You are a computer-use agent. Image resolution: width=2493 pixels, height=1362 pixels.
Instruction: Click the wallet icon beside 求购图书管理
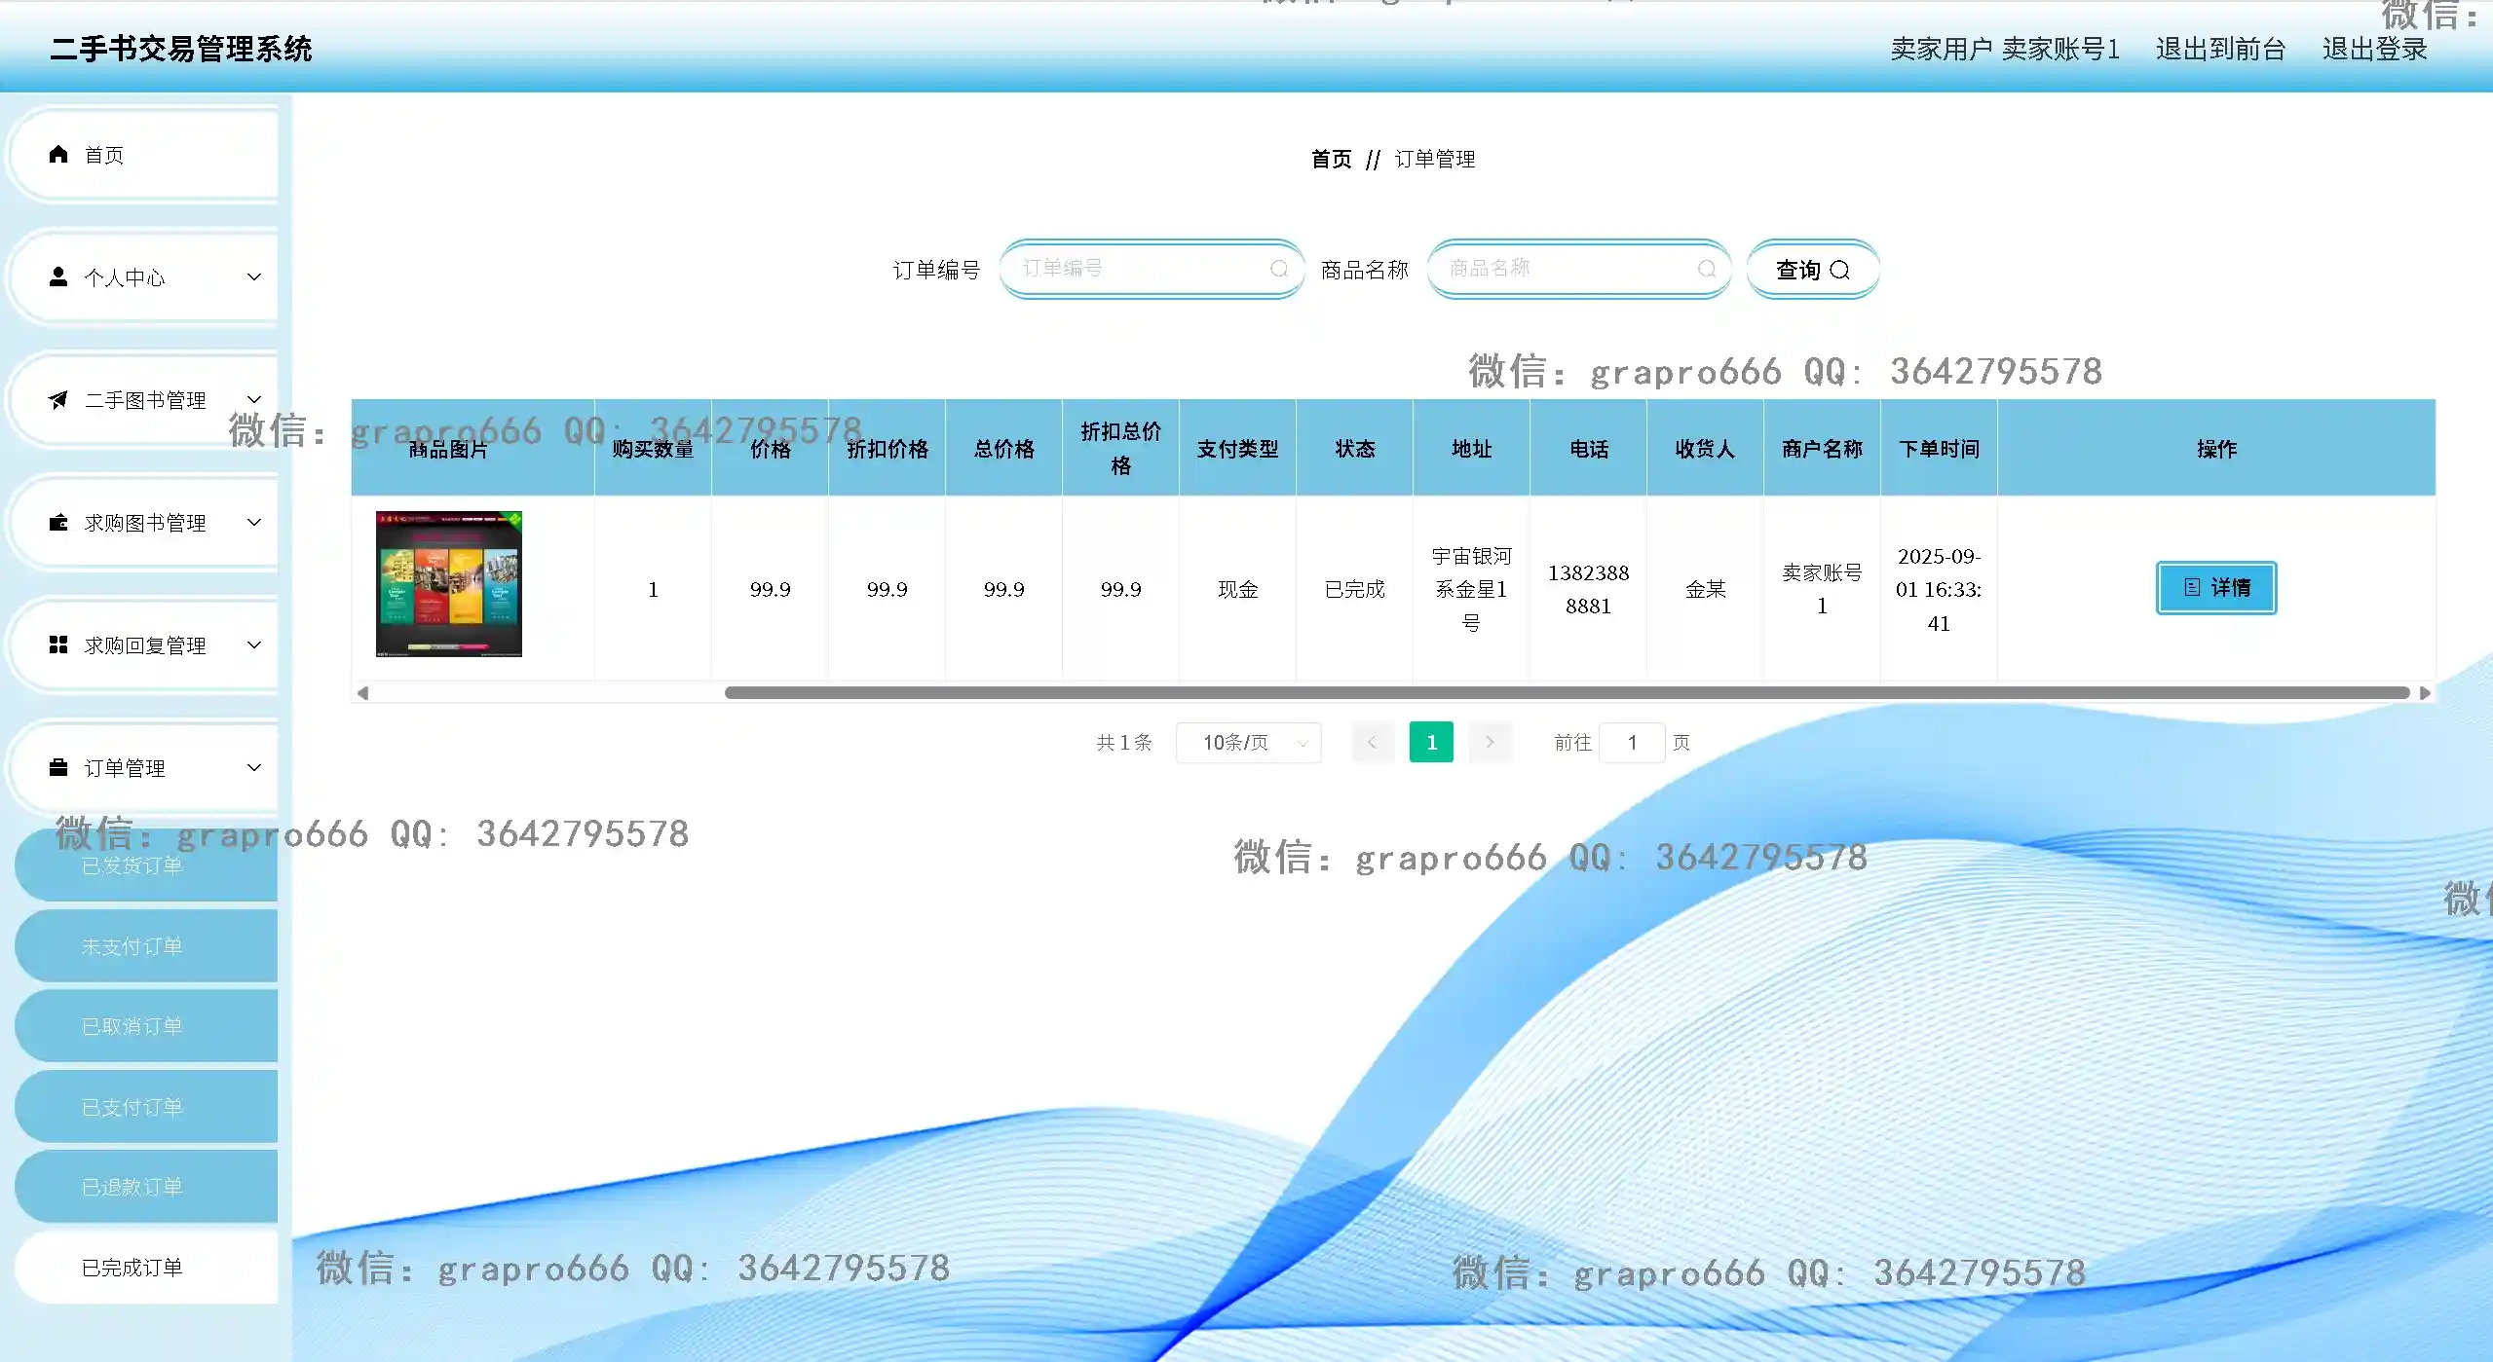58,523
